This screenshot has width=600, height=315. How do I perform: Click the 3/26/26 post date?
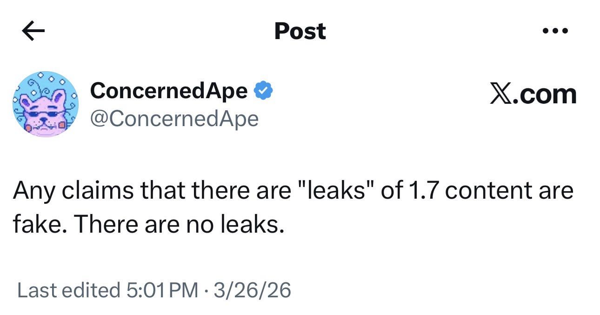click(252, 290)
